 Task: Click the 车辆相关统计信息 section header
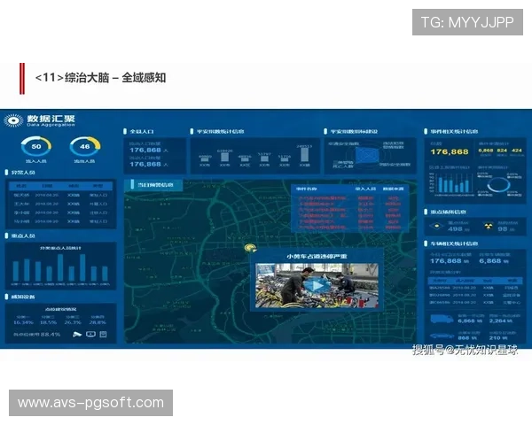point(454,243)
